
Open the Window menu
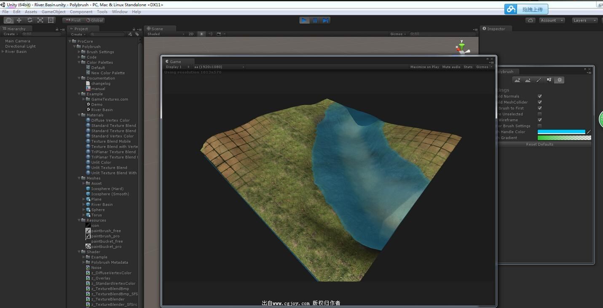point(120,12)
